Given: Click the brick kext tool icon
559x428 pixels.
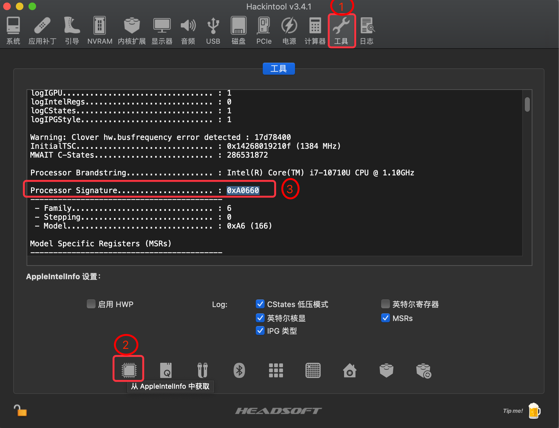Looking at the screenshot, I should [x=386, y=370].
